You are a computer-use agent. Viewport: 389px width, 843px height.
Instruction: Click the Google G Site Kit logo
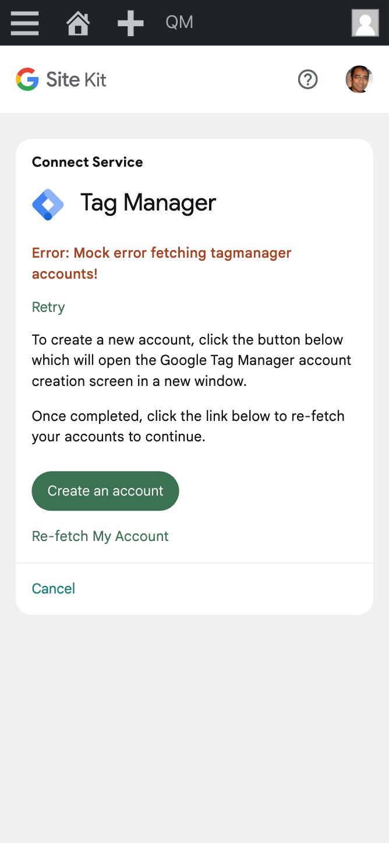(27, 79)
